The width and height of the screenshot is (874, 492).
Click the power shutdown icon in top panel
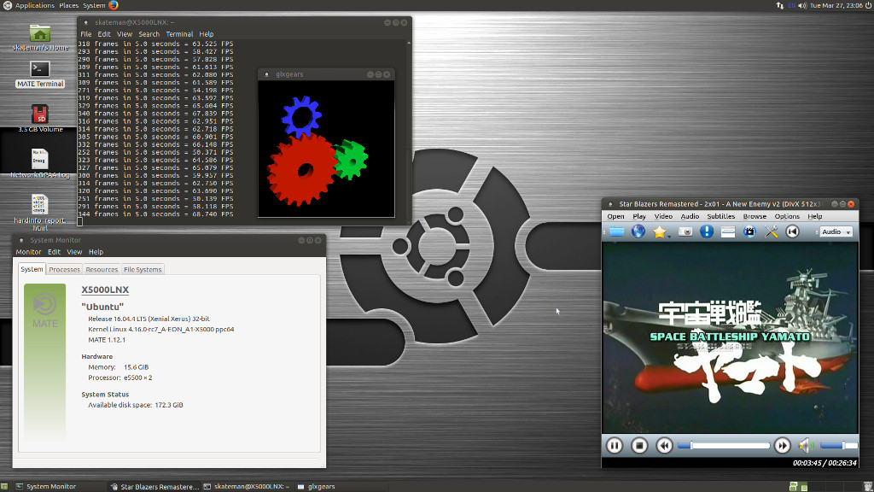(868, 6)
